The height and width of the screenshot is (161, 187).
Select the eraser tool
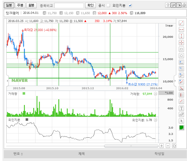(x=181, y=115)
